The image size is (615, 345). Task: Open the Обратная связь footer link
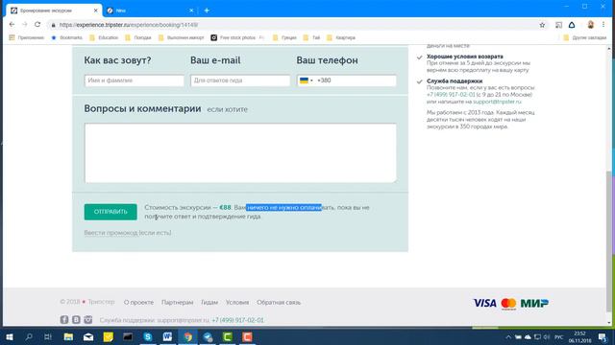pos(279,303)
